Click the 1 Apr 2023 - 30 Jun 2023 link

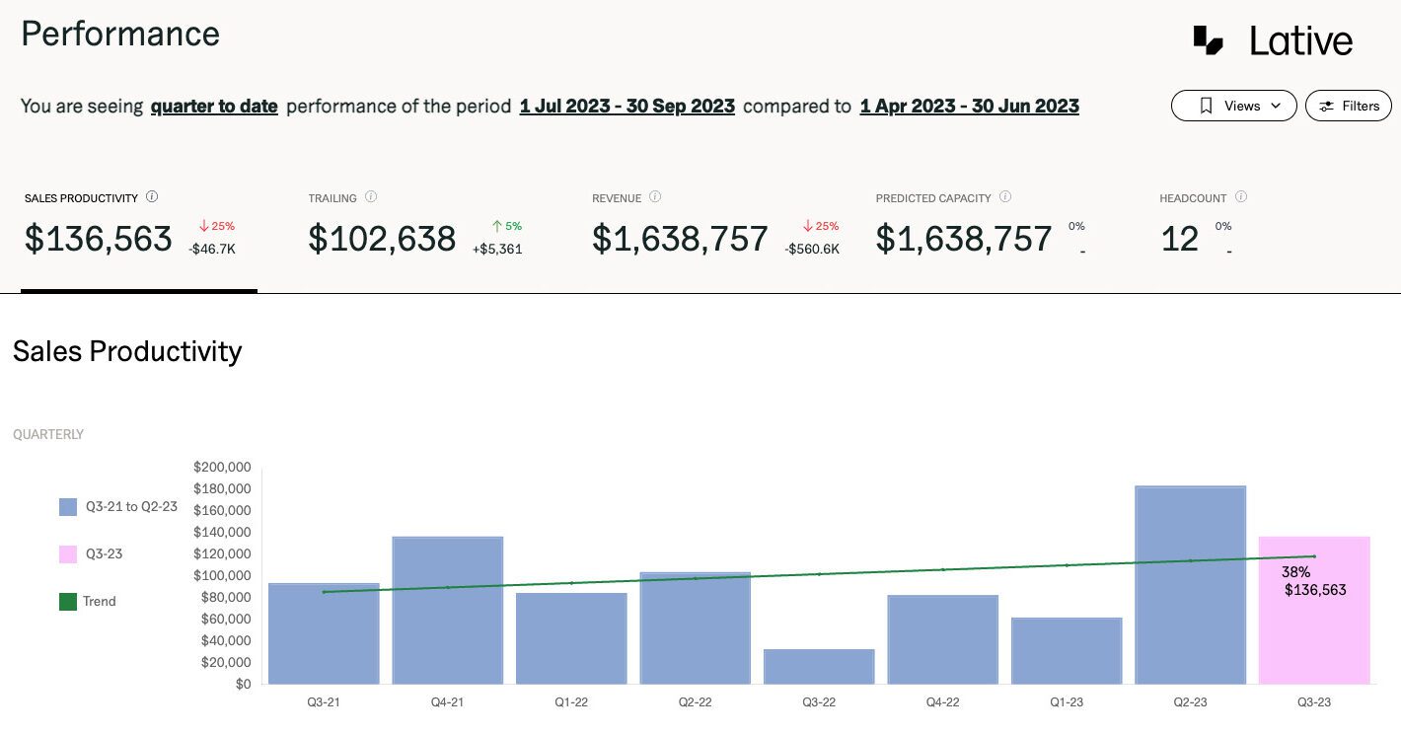point(969,106)
